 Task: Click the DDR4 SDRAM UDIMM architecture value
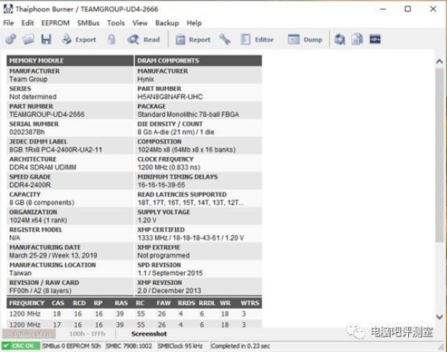42,167
